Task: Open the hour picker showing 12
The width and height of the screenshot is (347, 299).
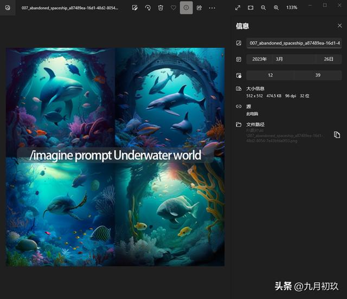Action: 270,75
